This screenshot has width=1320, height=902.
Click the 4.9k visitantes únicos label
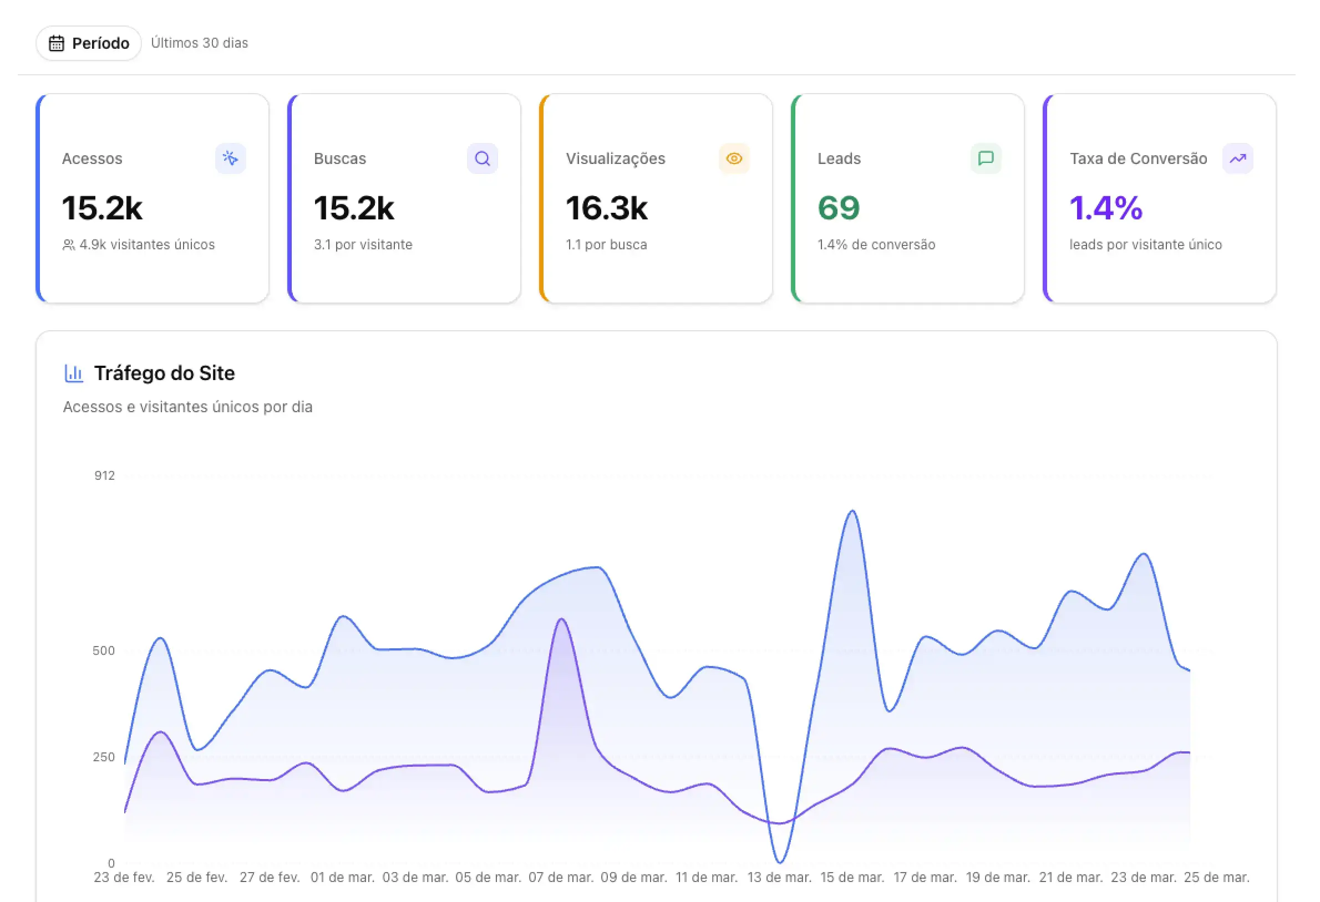coord(139,244)
